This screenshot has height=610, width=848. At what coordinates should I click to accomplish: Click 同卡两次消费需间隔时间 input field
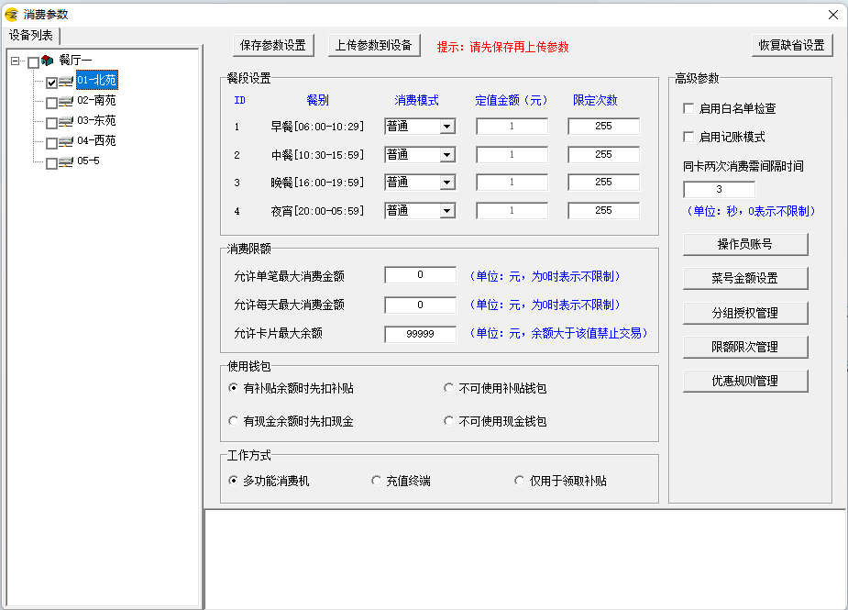pyautogui.click(x=719, y=190)
